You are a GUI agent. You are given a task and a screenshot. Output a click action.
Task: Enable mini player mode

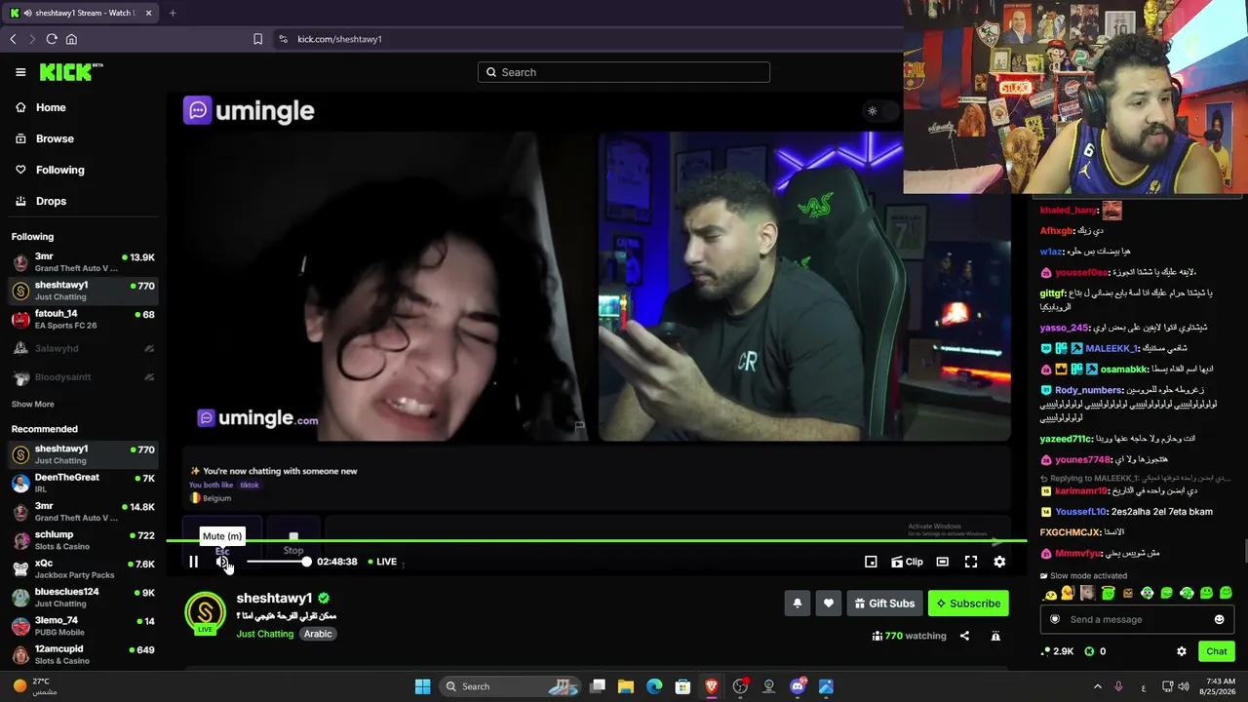[x=871, y=562]
